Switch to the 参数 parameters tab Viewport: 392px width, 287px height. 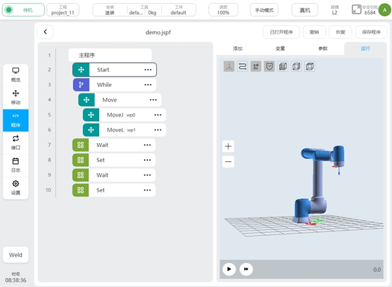click(323, 49)
